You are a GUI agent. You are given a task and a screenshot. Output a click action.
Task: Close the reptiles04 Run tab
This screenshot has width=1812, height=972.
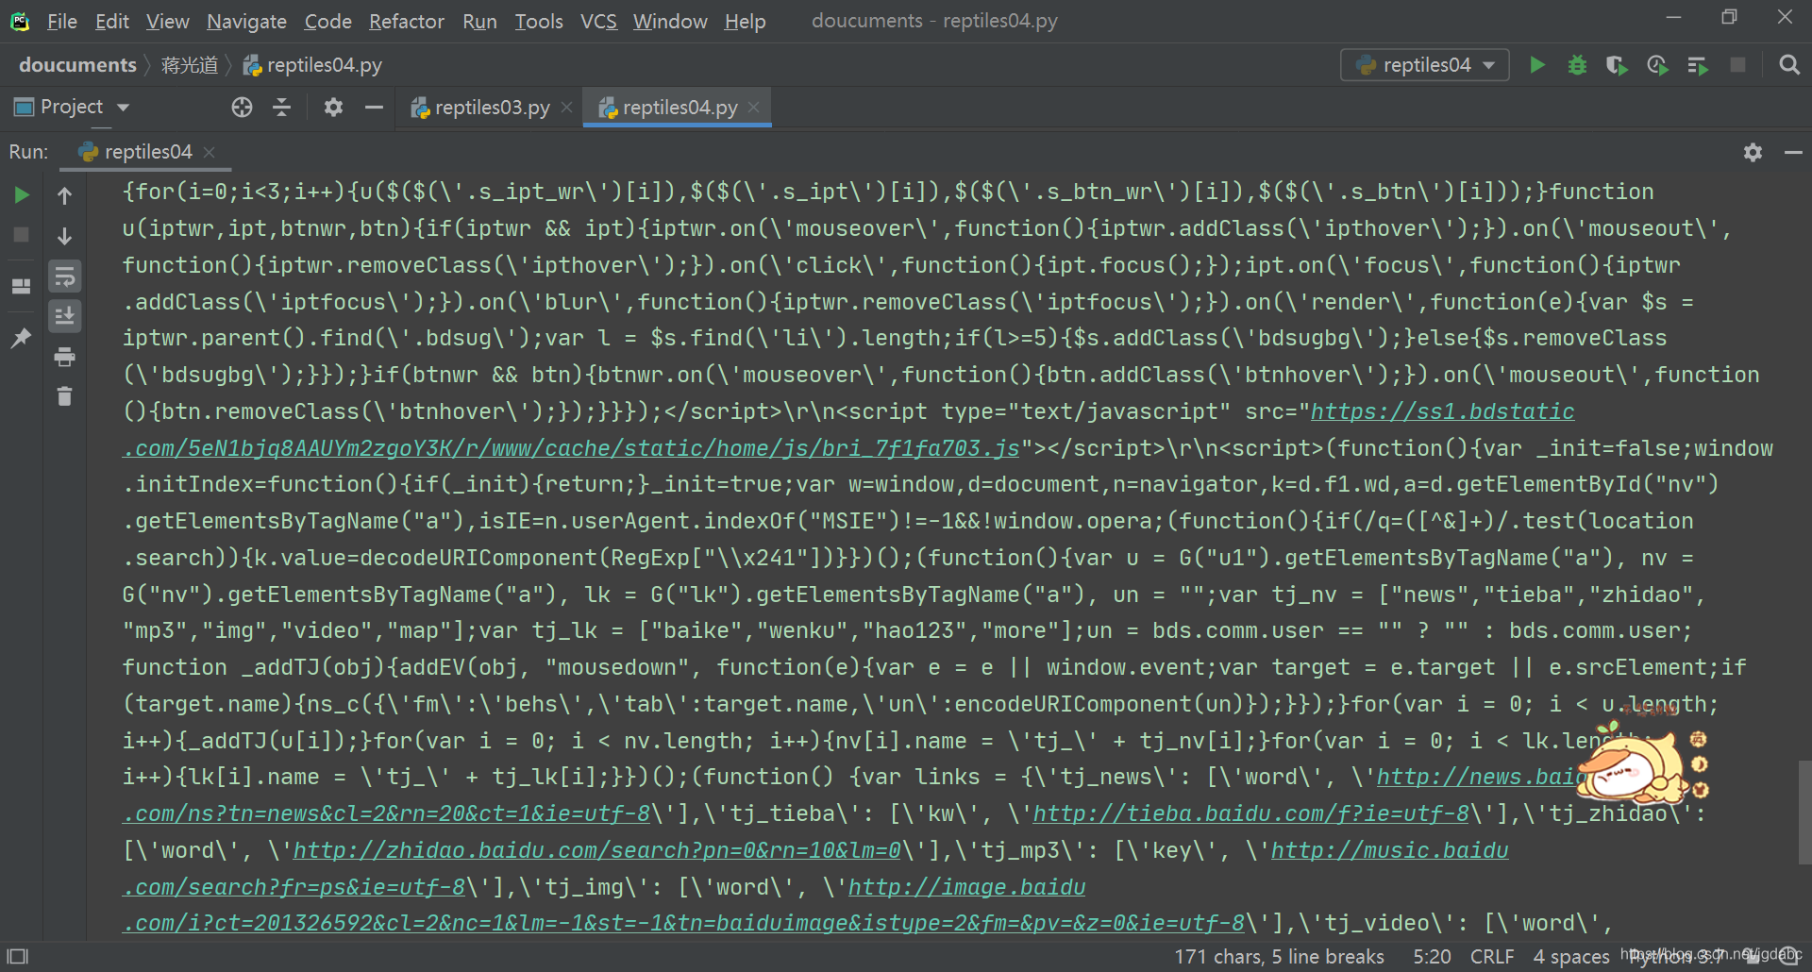pos(210,152)
